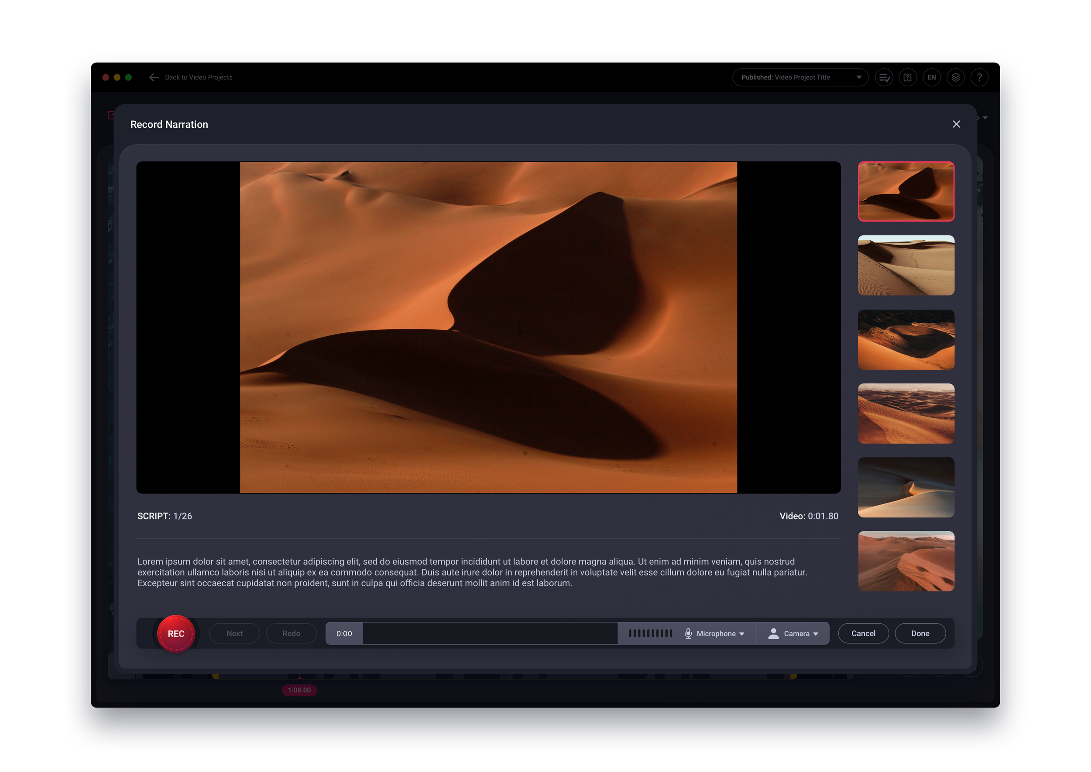Click the EN language icon
Viewport: 1091px width, 772px height.
point(932,77)
